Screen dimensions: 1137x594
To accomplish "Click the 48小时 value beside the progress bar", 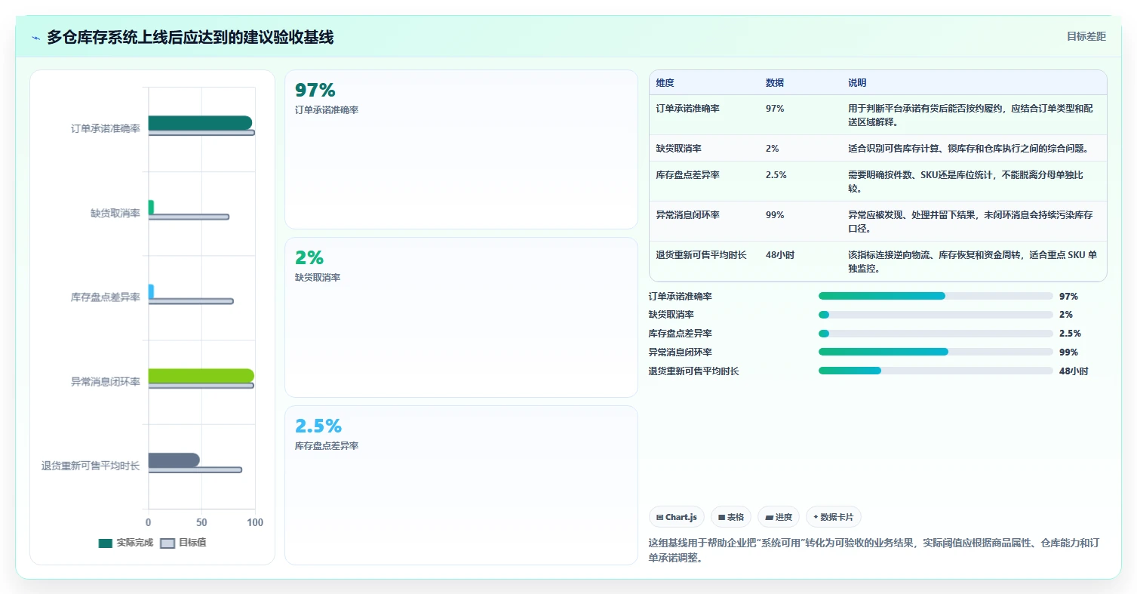I will pos(1074,371).
